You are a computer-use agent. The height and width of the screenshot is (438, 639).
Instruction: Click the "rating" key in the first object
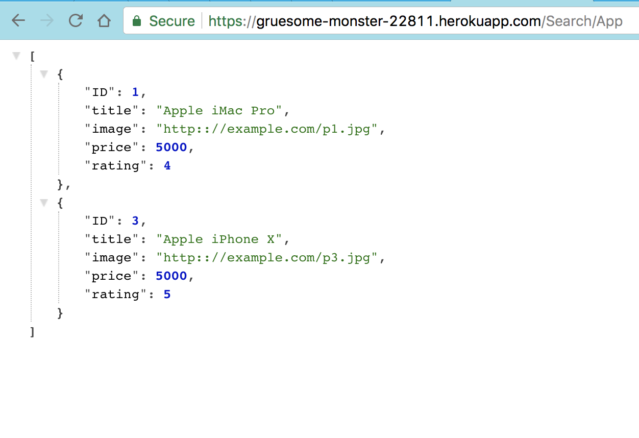[x=116, y=166]
